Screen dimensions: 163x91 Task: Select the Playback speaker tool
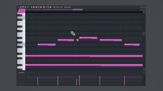(x=51, y=7)
